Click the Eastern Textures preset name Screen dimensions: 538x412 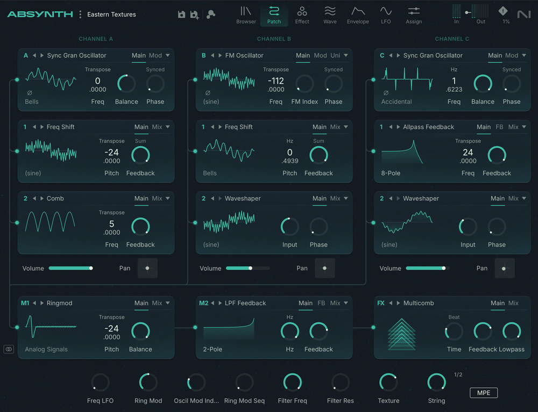(111, 15)
